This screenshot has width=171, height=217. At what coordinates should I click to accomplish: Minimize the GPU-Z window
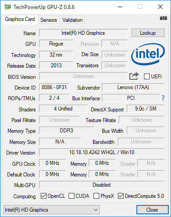[x=120, y=7]
